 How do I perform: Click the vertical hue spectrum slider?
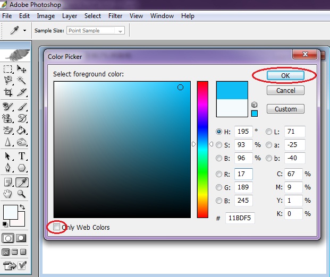(x=202, y=150)
